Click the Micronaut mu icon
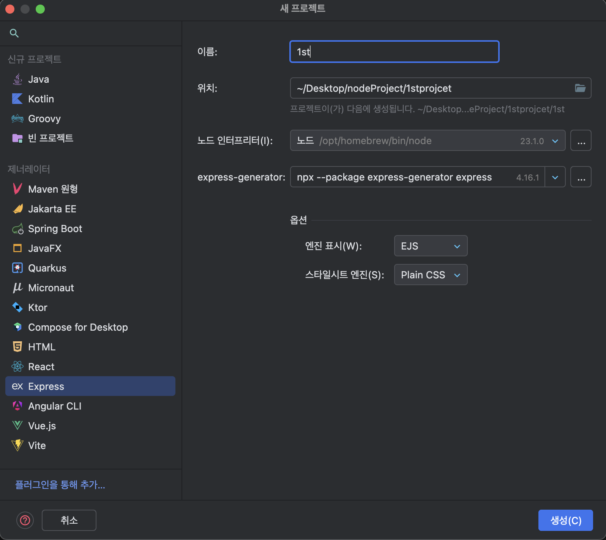This screenshot has width=606, height=540. click(x=17, y=288)
